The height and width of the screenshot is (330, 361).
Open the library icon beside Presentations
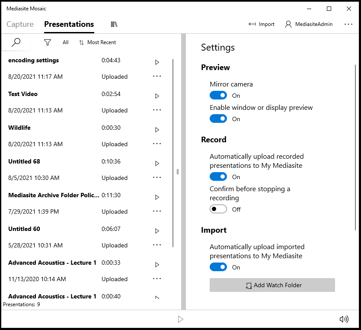point(114,24)
